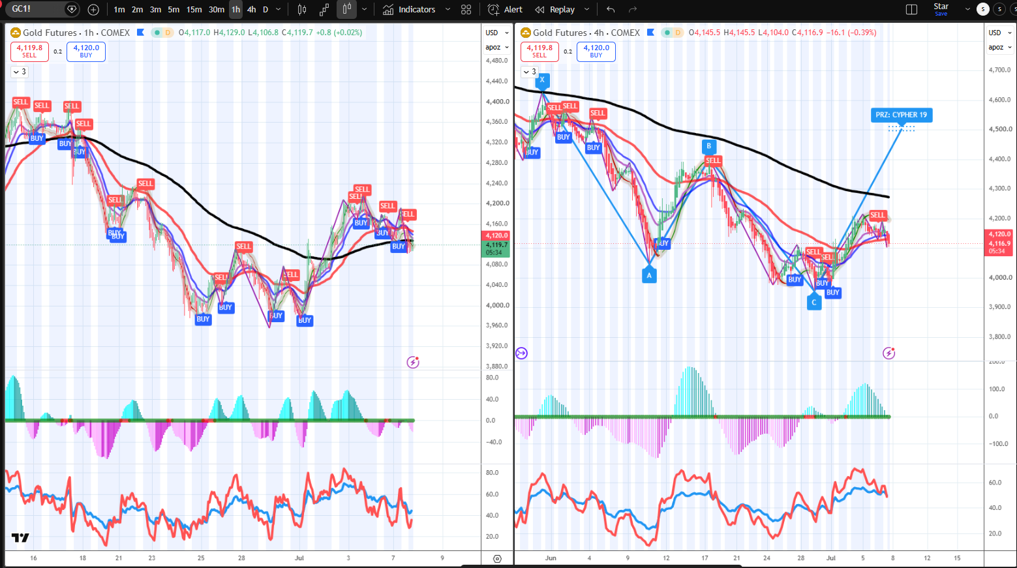The height and width of the screenshot is (568, 1017).
Task: Toggle the D data badge on the 1h chart
Action: click(x=168, y=33)
